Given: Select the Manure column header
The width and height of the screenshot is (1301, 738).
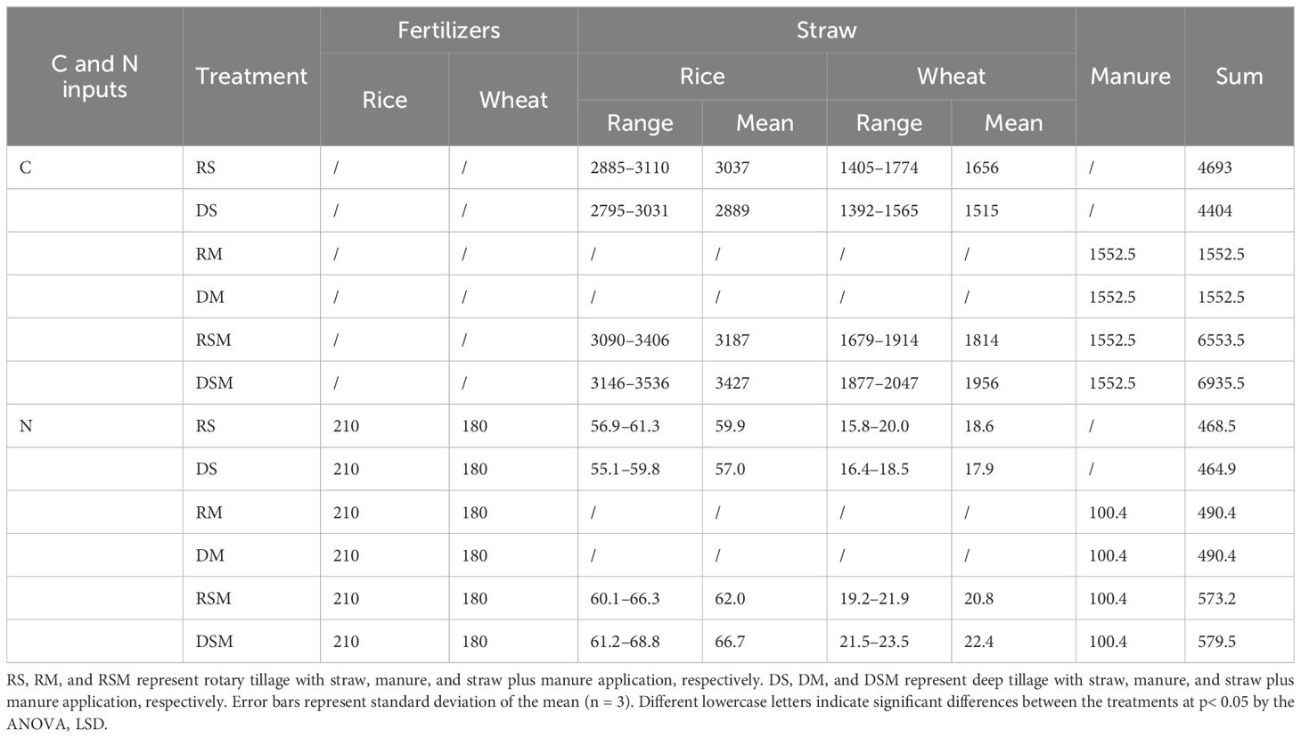Looking at the screenshot, I should point(1130,77).
